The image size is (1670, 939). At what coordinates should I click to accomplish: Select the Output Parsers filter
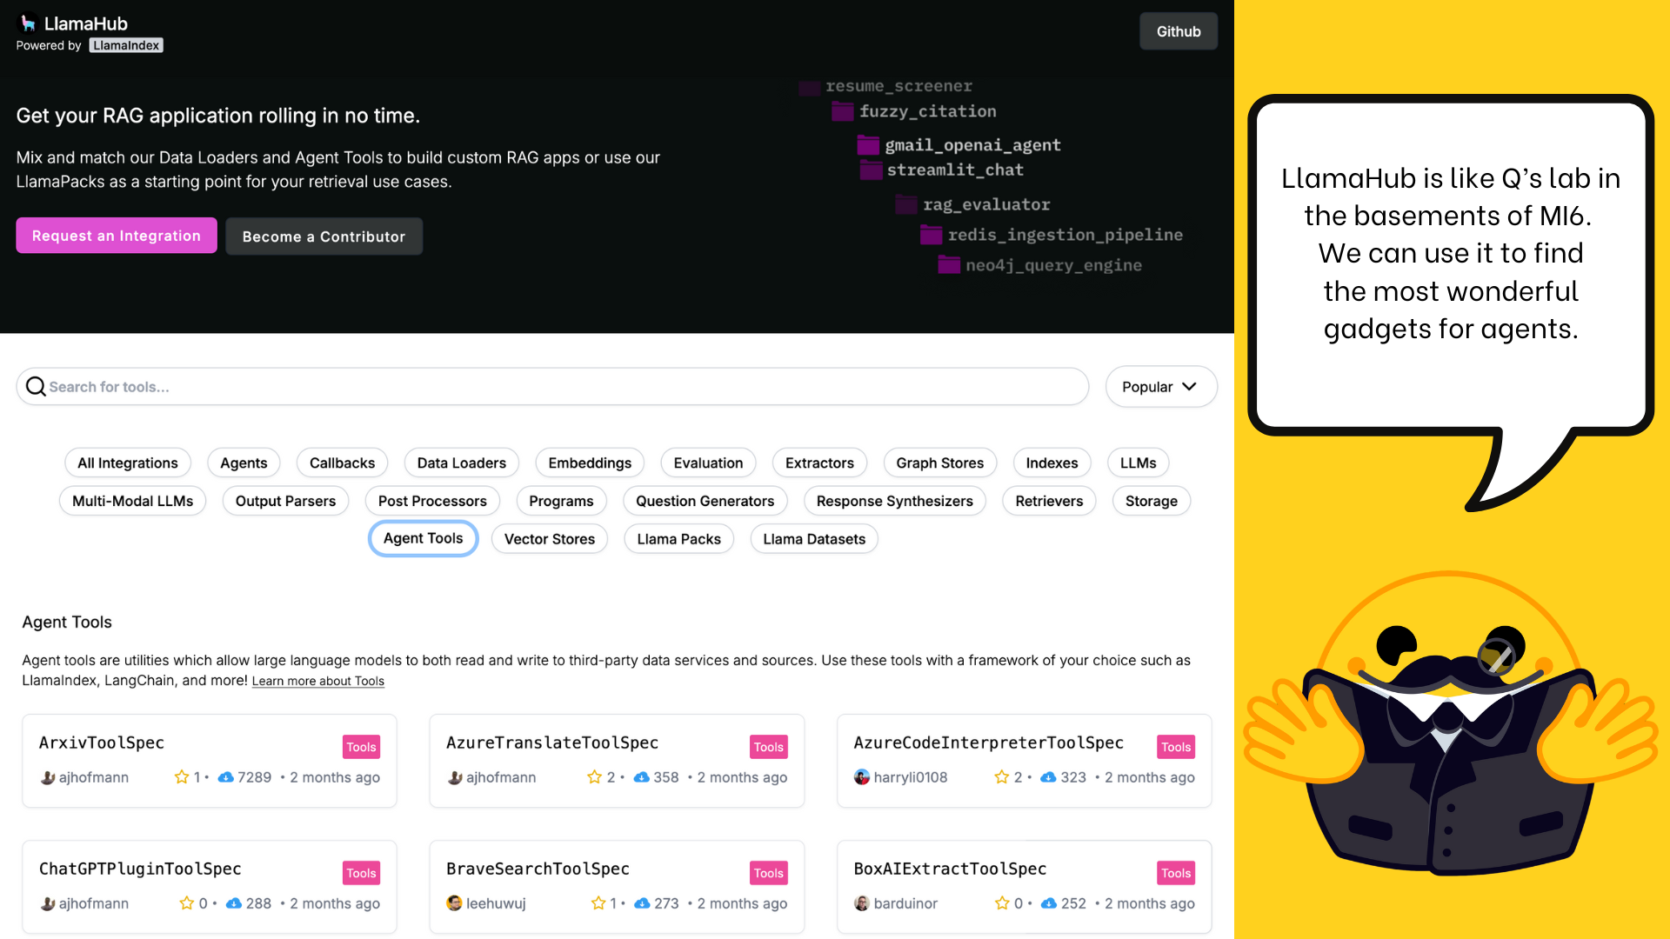click(285, 501)
